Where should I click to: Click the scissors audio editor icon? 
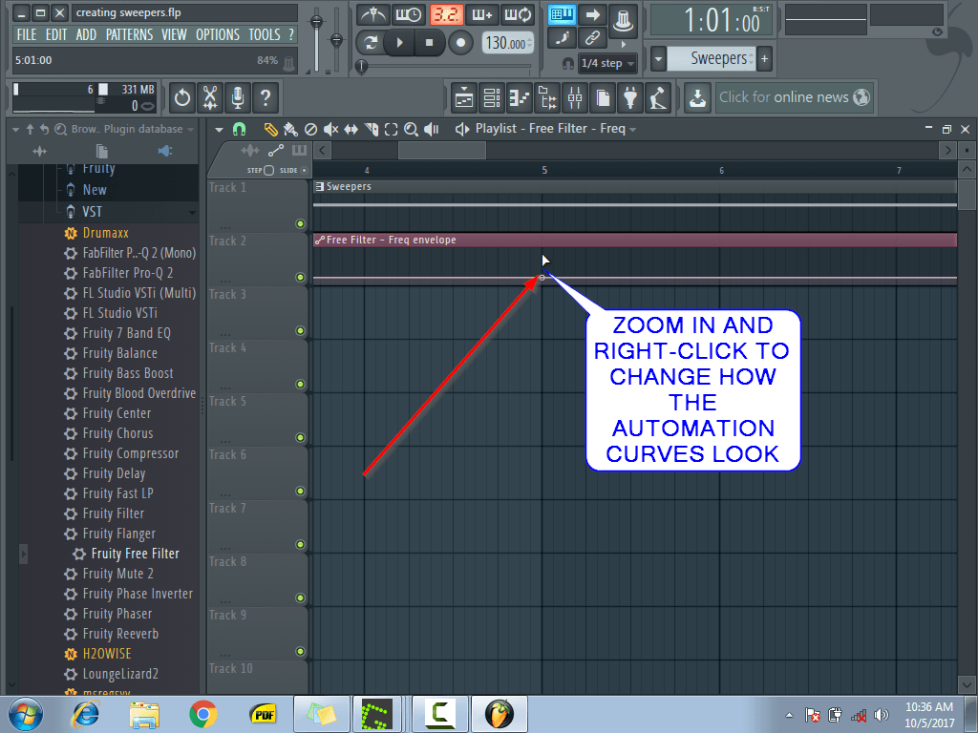(210, 98)
